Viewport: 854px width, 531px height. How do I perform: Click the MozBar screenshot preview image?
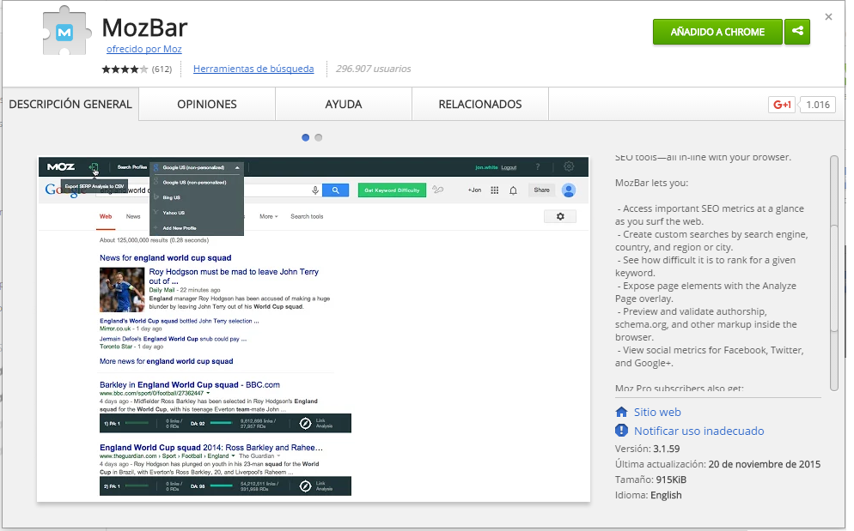[x=314, y=329]
